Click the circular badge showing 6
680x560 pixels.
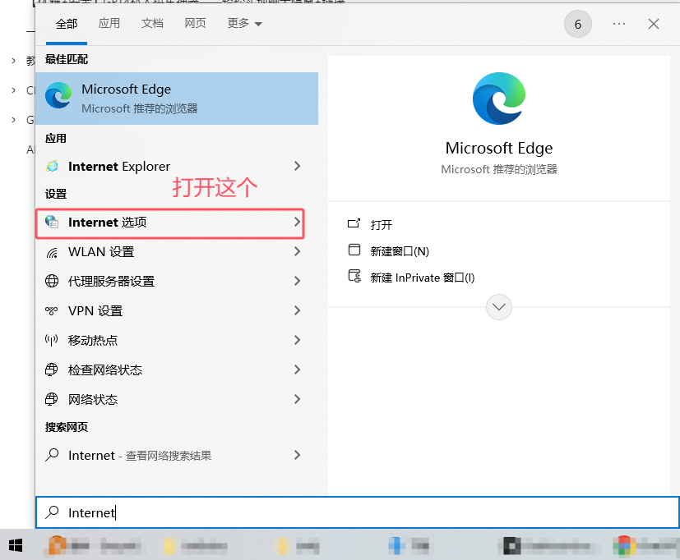click(578, 25)
